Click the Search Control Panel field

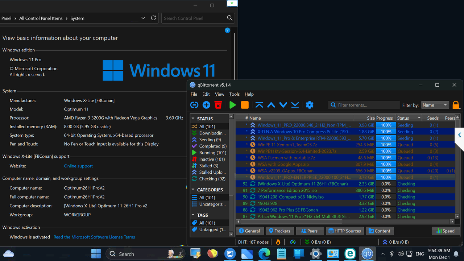198,18
